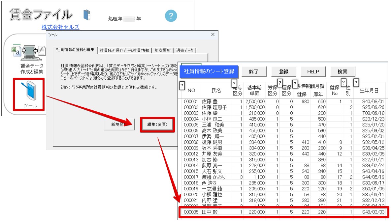The width and height of the screenshot is (391, 222).
Task: Select employee name 加古 修
Action: point(210,159)
